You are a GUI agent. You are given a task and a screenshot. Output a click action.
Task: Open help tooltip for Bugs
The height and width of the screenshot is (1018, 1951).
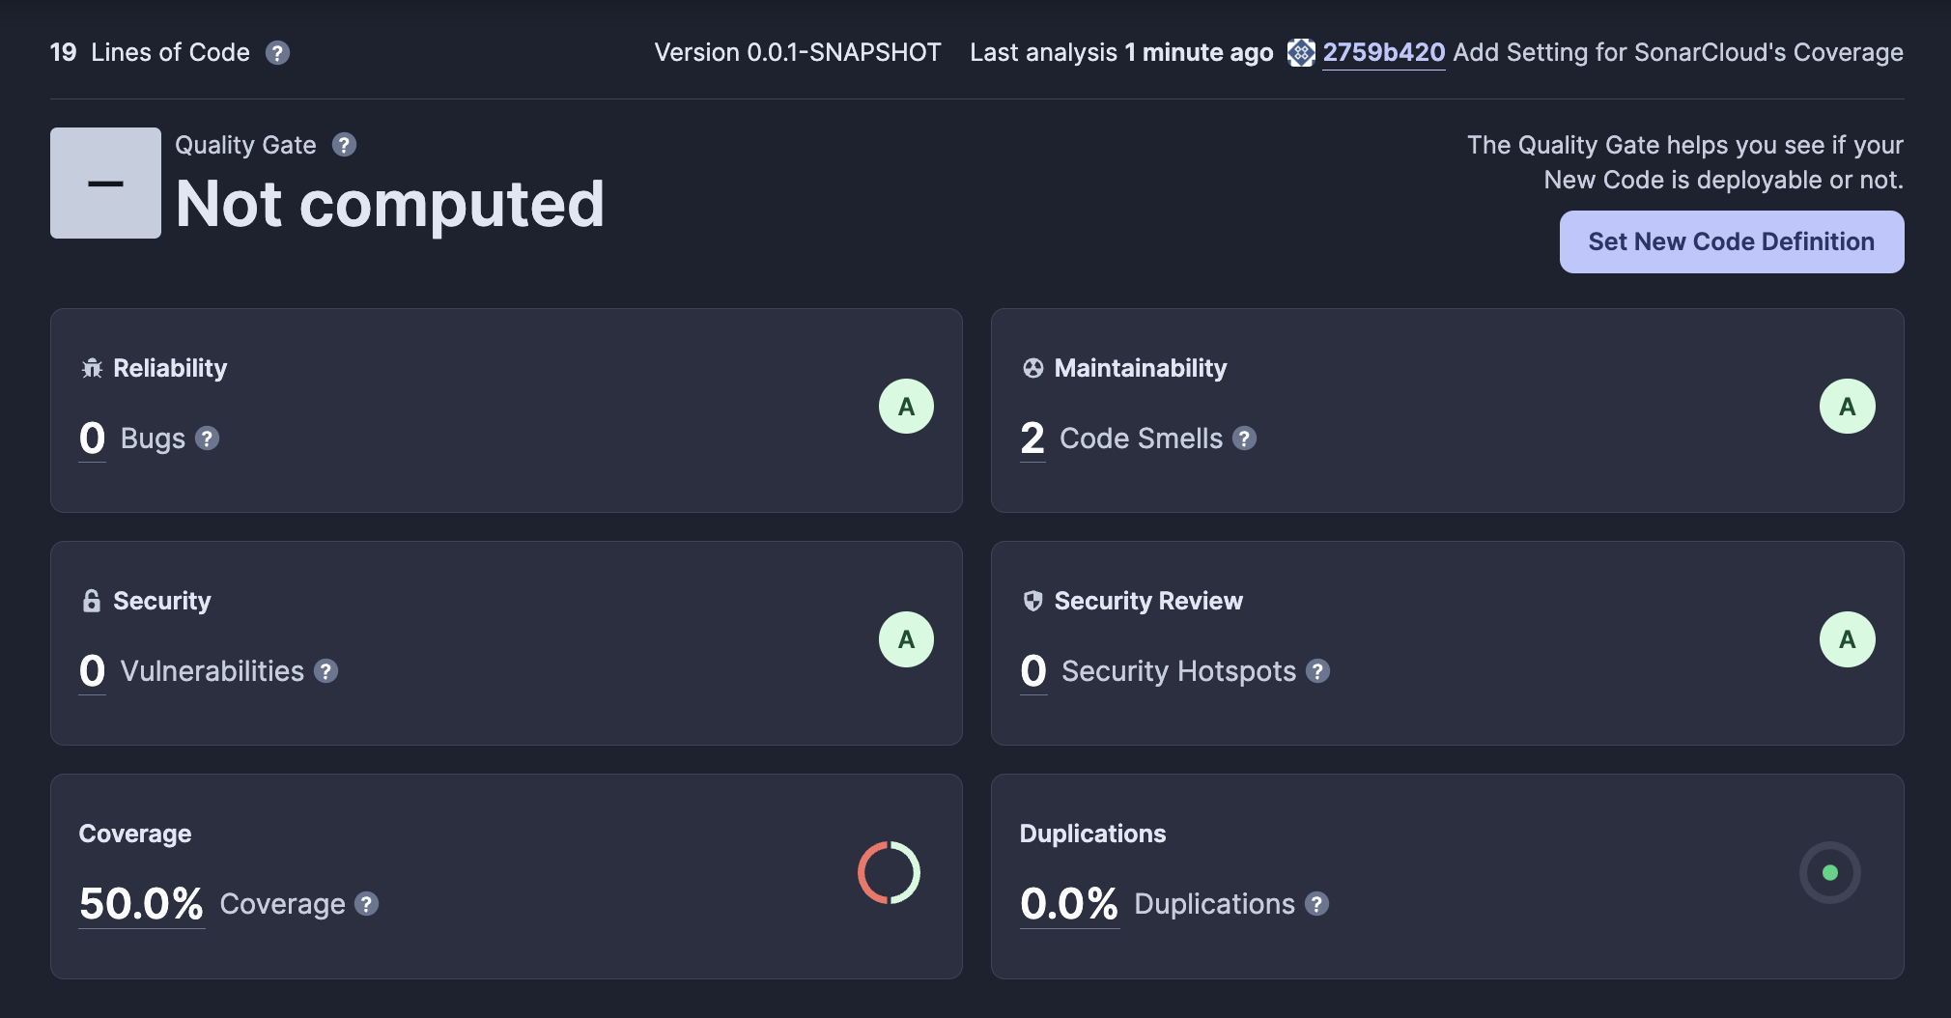[x=207, y=438]
